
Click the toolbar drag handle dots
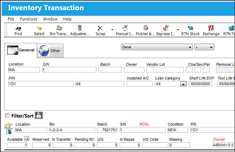(6, 31)
